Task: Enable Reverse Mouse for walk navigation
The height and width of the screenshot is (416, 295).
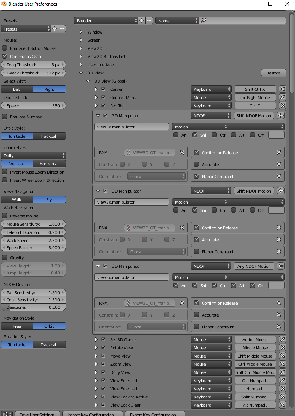Action: pyautogui.click(x=4, y=216)
